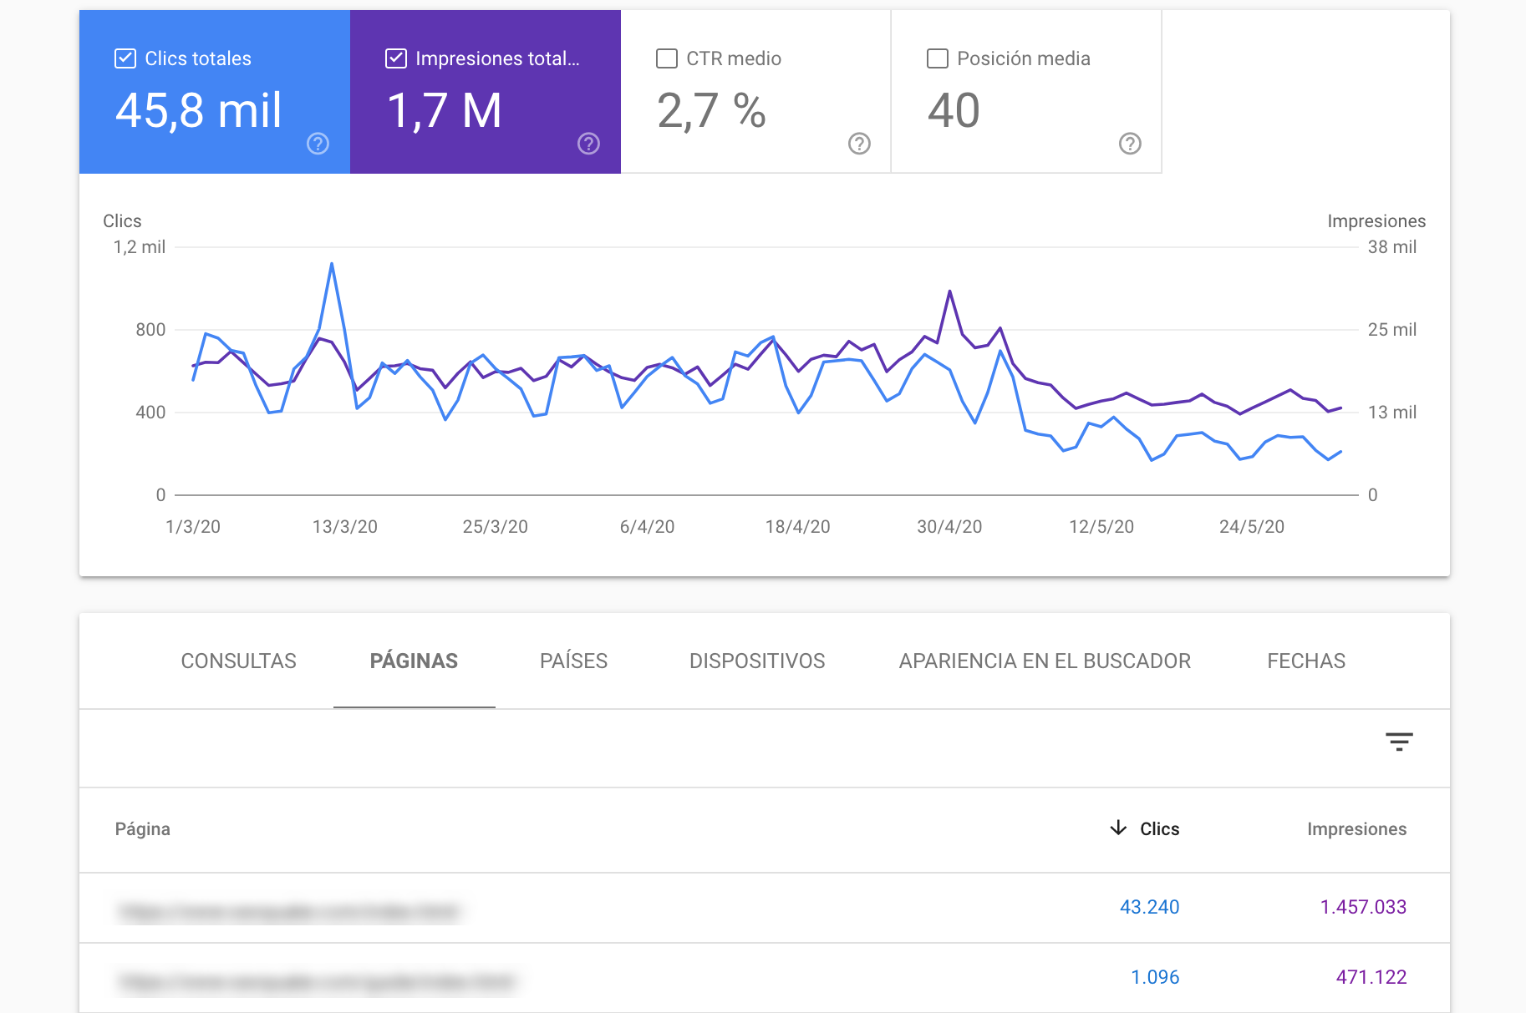Open APARIENCIA EN EL BUSCADOR tab
Viewport: 1526px width, 1013px height.
click(x=1045, y=661)
